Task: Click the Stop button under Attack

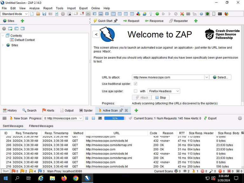Action: 160,98
